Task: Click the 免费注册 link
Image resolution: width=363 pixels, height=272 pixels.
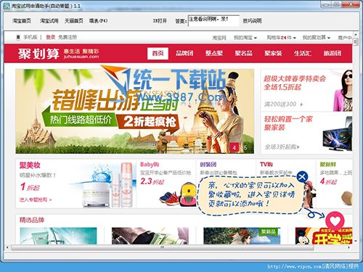Action: (x=68, y=37)
